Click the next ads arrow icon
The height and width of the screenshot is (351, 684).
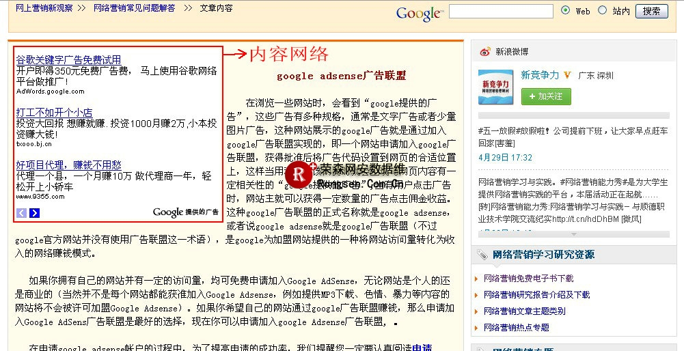(x=34, y=213)
